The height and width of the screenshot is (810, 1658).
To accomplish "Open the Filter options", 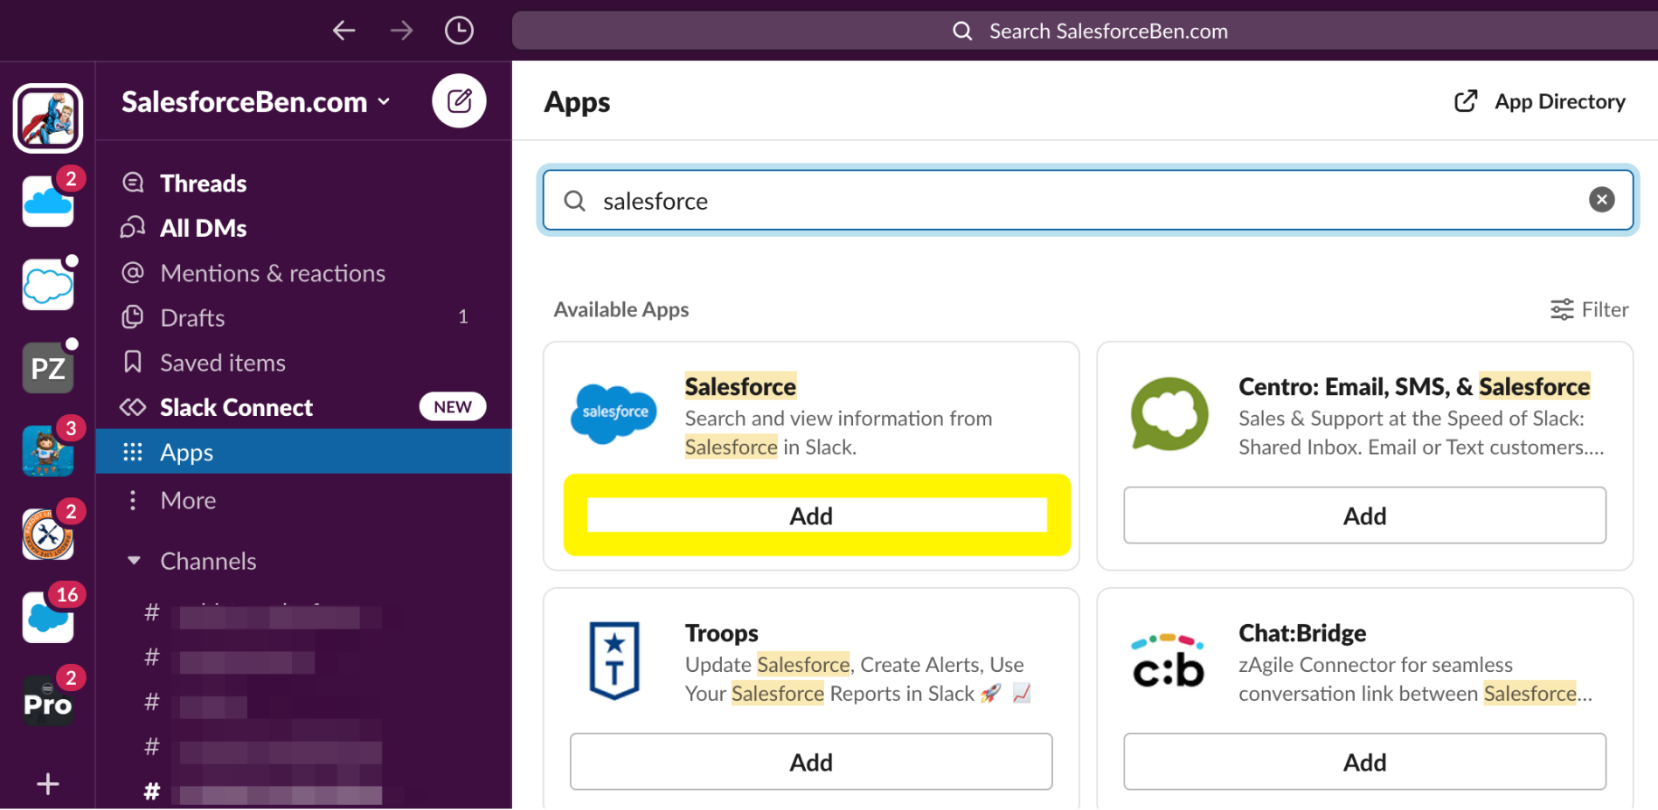I will (1589, 309).
